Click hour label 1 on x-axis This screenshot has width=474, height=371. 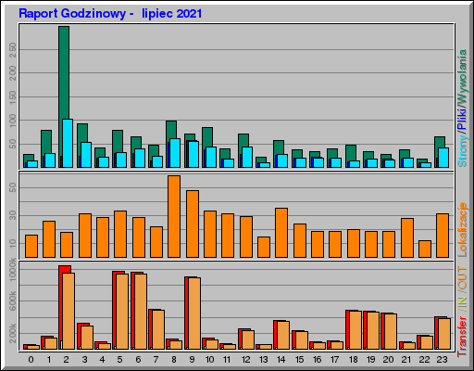point(49,360)
